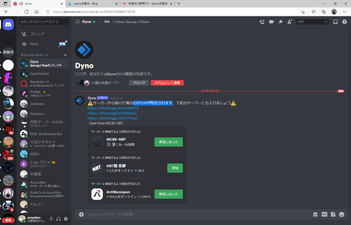
Task: Open user settings gear icon
Action: click(66, 219)
